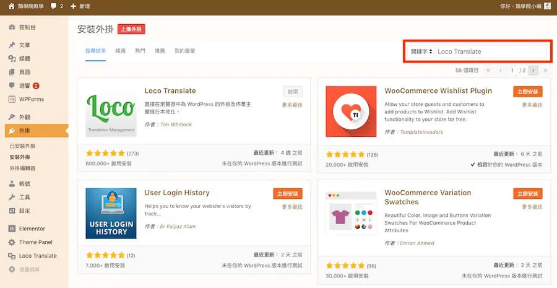Click the Loco Translate plugin logo
The height and width of the screenshot is (288, 557).
[x=111, y=111]
